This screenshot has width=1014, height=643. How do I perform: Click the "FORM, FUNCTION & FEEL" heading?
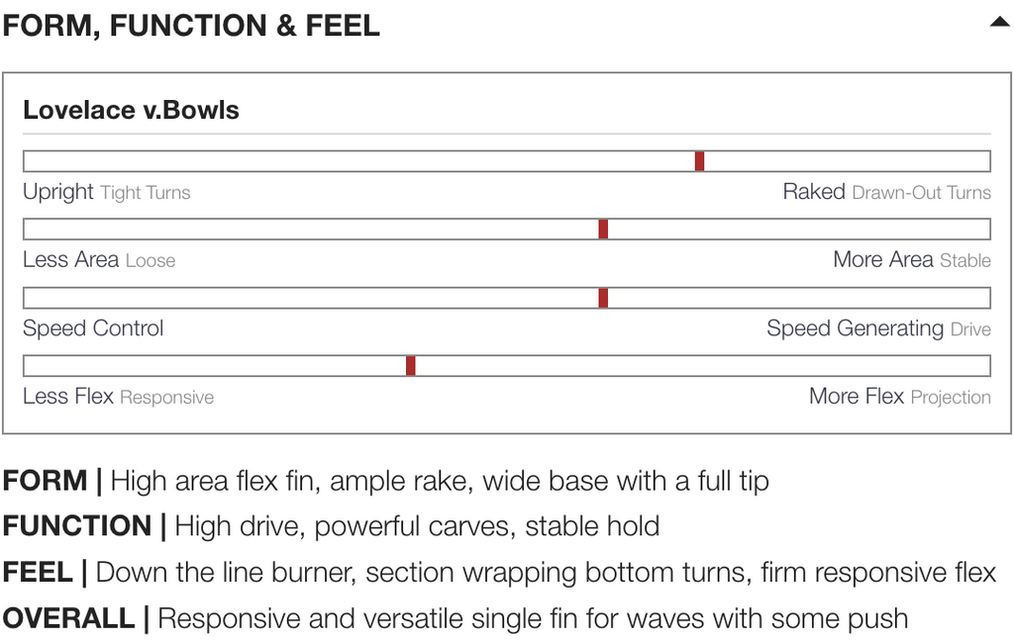tap(191, 26)
